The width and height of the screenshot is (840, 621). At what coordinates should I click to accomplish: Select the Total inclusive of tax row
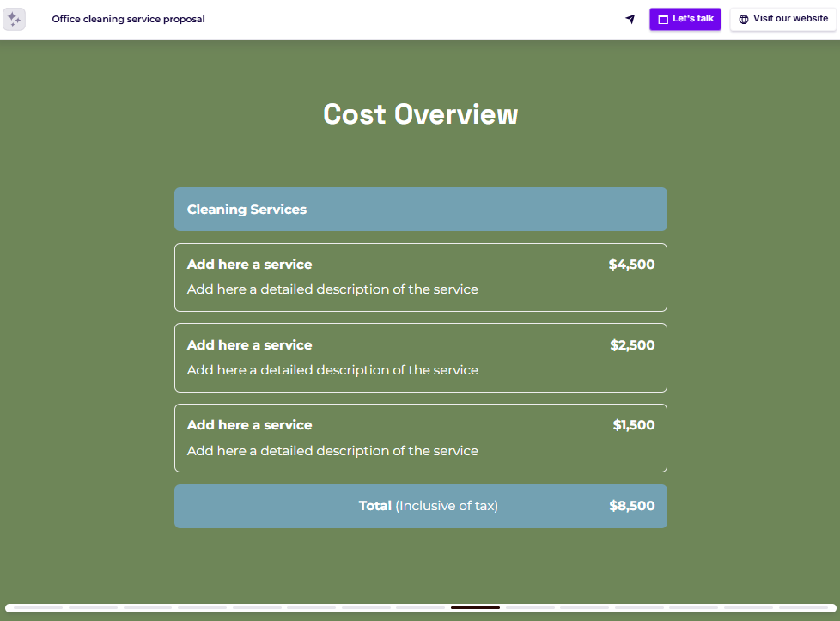421,506
